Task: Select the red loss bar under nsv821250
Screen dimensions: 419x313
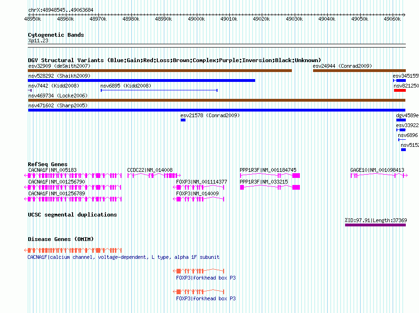Action: tap(400, 90)
